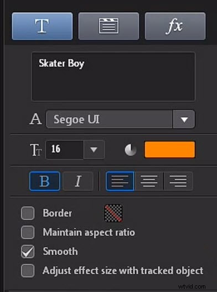Toggle Bold text formatting

point(45,181)
